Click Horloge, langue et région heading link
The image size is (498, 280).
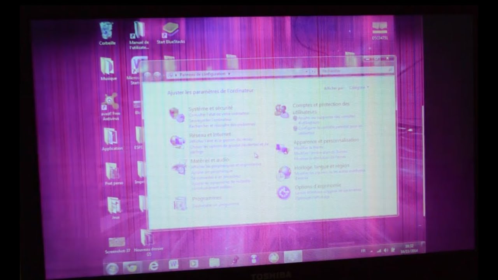click(x=322, y=166)
